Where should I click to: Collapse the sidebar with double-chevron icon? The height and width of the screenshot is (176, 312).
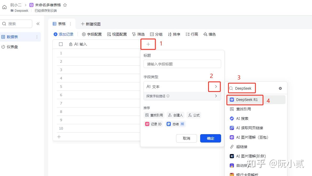(38, 24)
